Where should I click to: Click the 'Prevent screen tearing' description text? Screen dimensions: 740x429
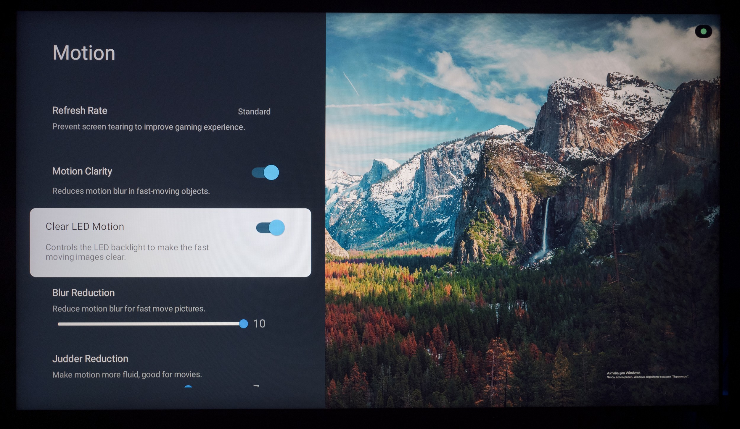click(148, 127)
